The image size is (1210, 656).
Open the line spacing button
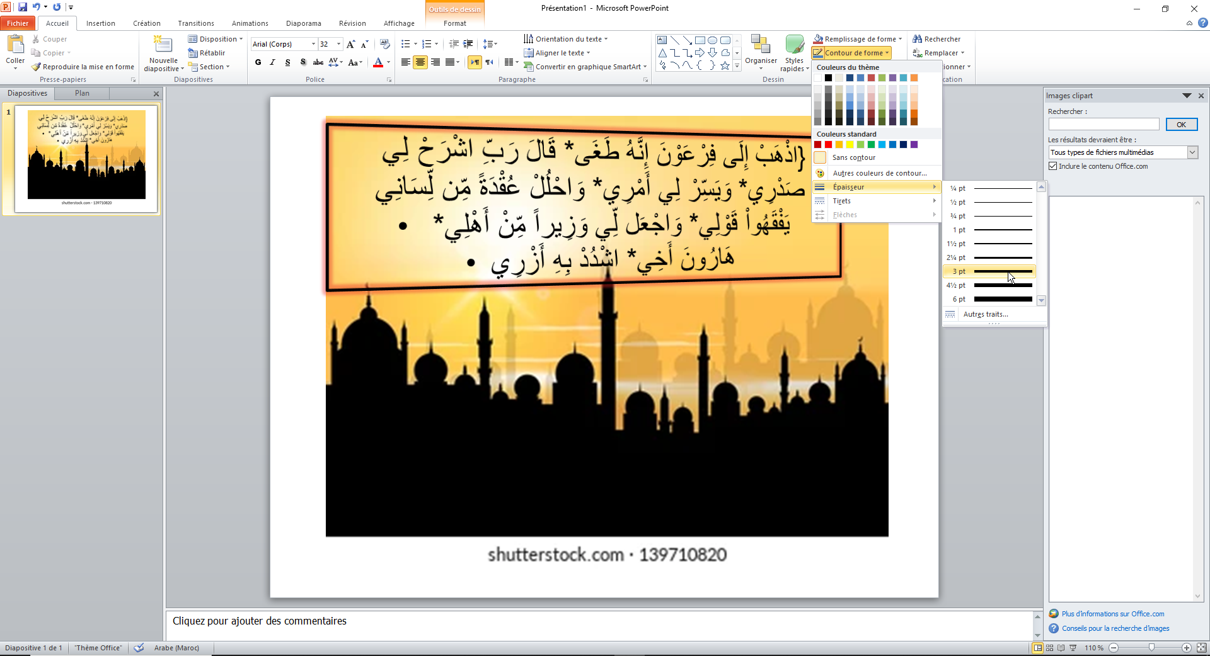490,44
